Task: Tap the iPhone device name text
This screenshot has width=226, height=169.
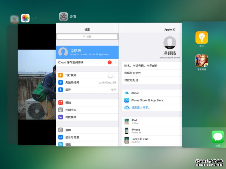Action: 136,130
